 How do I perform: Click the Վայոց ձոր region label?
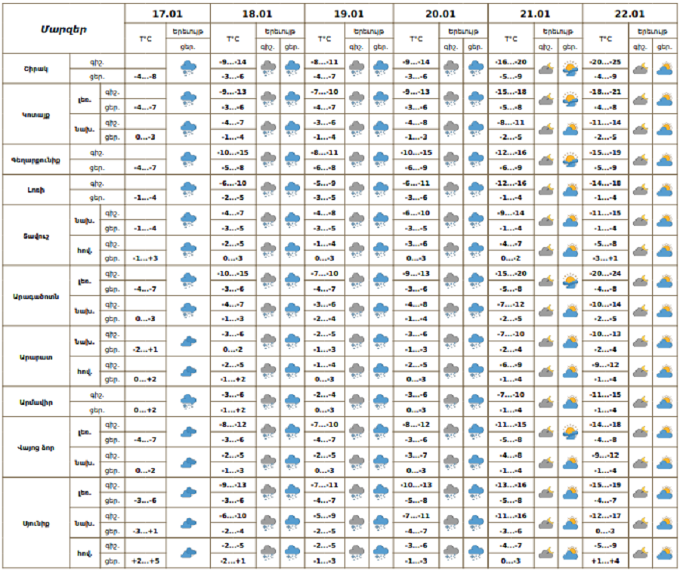(36, 446)
